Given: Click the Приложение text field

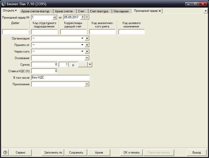Looking at the screenshot, I should [x=58, y=84].
